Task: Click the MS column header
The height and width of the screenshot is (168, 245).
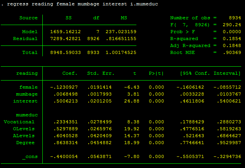Action: coord(124,18)
